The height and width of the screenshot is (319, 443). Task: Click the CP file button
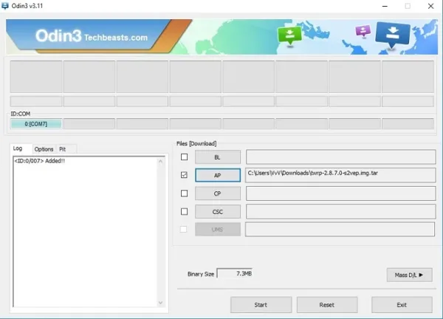218,193
